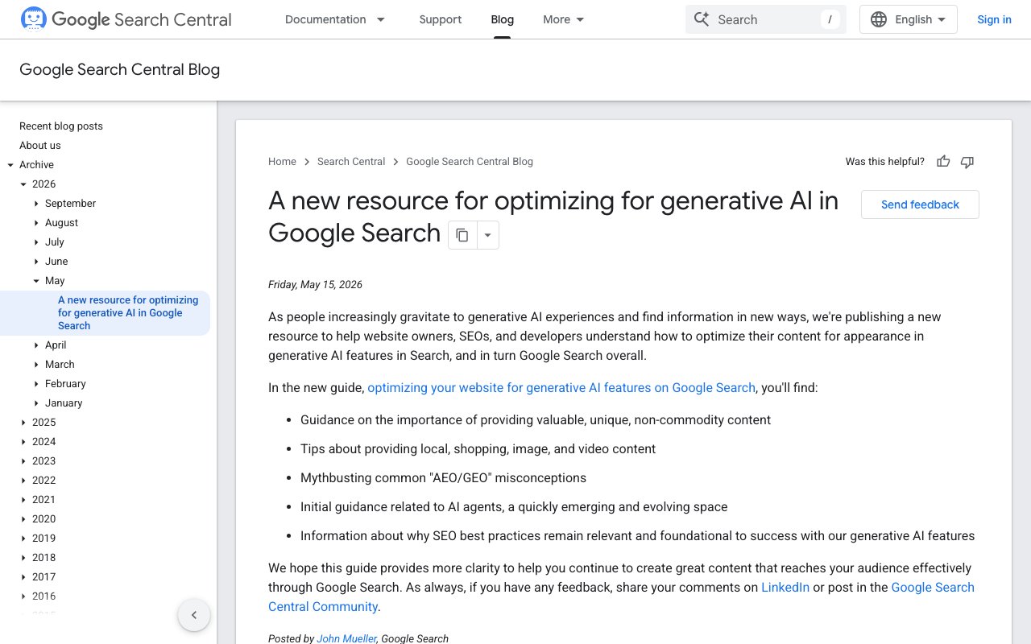Click the Mythbusting AEO/GEO misconceptions bullet

tap(443, 478)
